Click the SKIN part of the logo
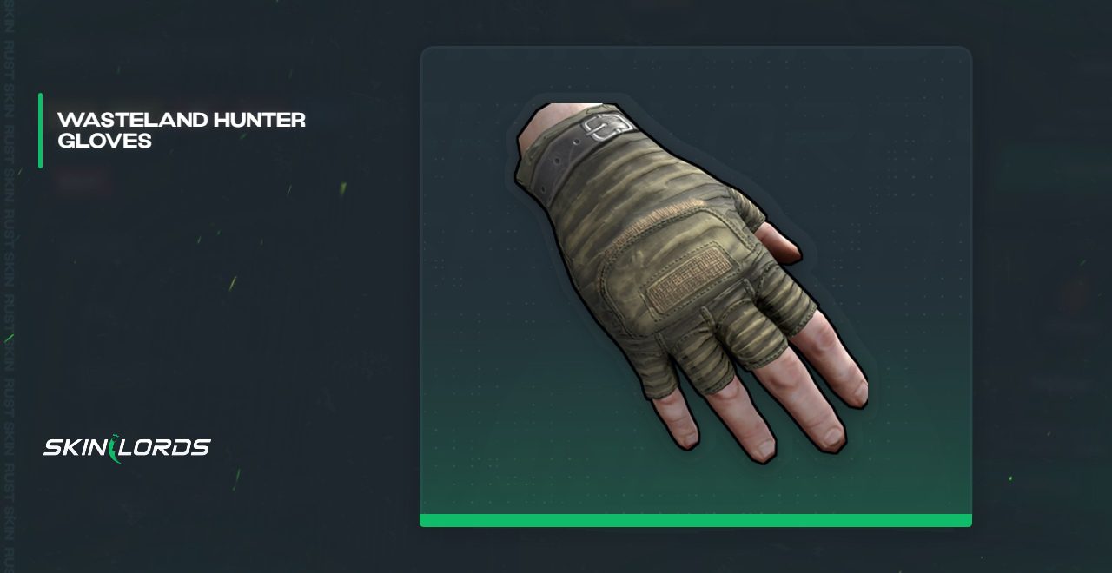The height and width of the screenshot is (573, 1112). point(76,448)
